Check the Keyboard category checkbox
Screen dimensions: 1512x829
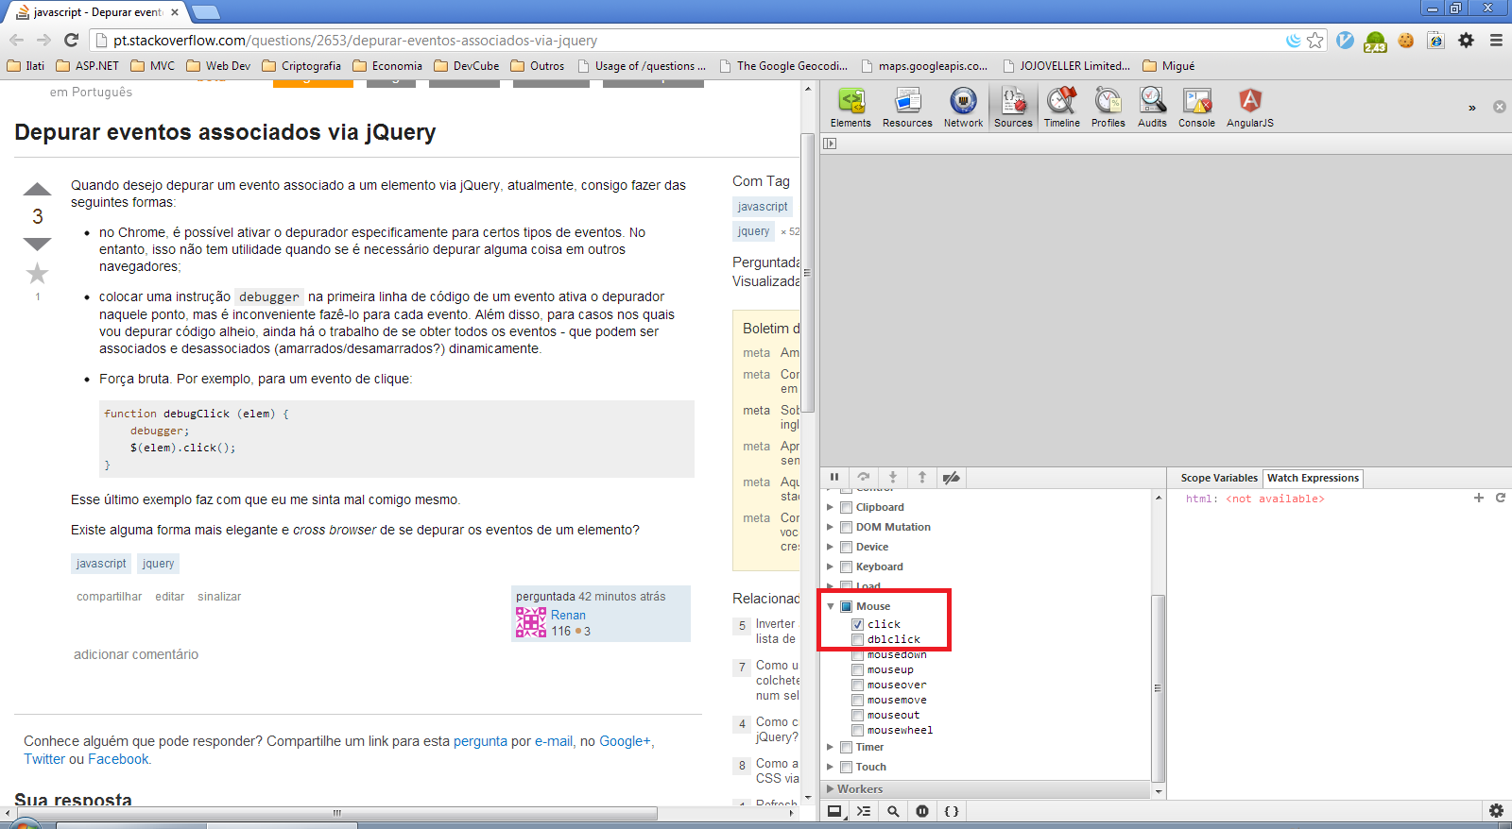(x=846, y=567)
